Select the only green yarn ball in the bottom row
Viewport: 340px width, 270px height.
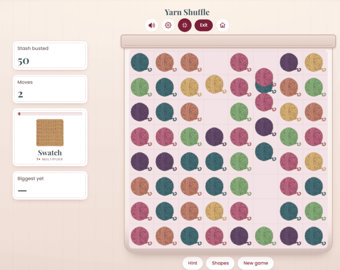(x=265, y=236)
